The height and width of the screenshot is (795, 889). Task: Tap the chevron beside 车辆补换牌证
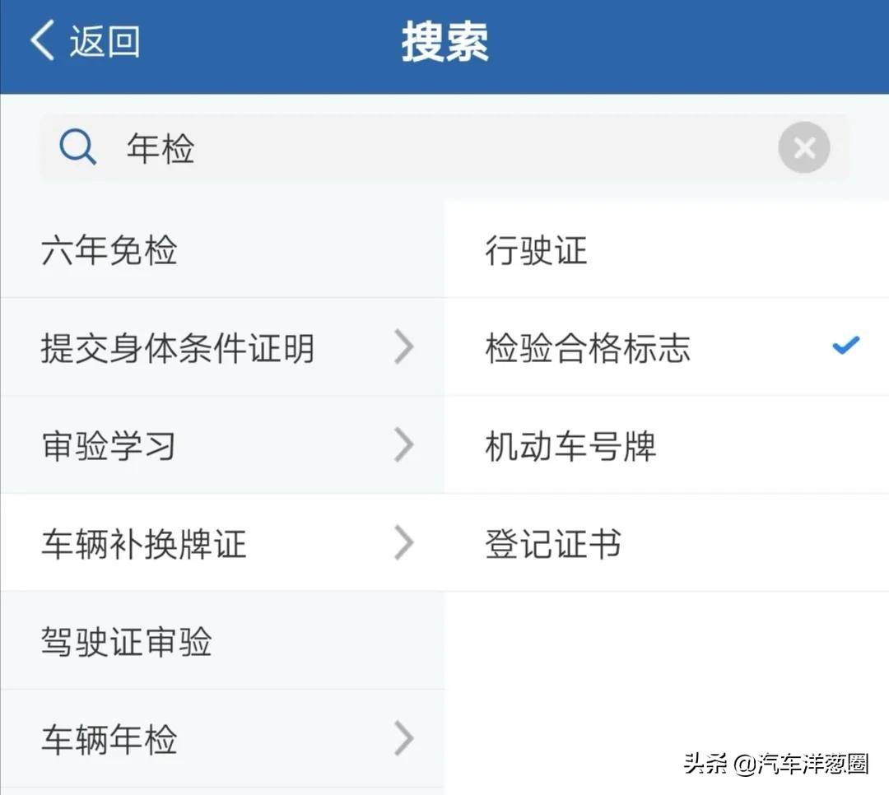coord(404,542)
